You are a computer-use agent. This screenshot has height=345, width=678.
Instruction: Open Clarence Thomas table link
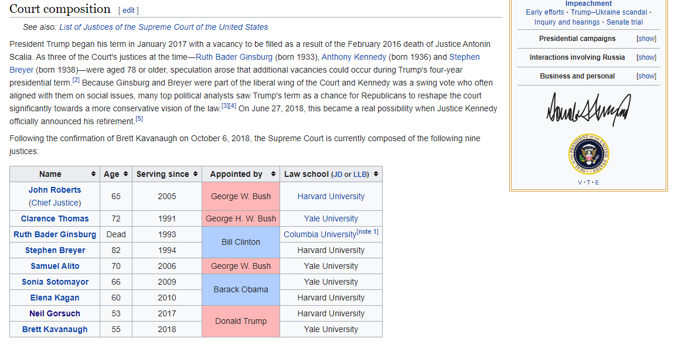[54, 218]
